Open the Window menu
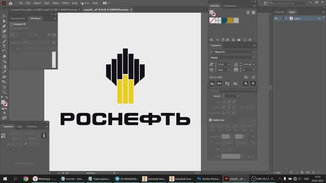The height and width of the screenshot is (183, 326). pyautogui.click(x=85, y=3)
